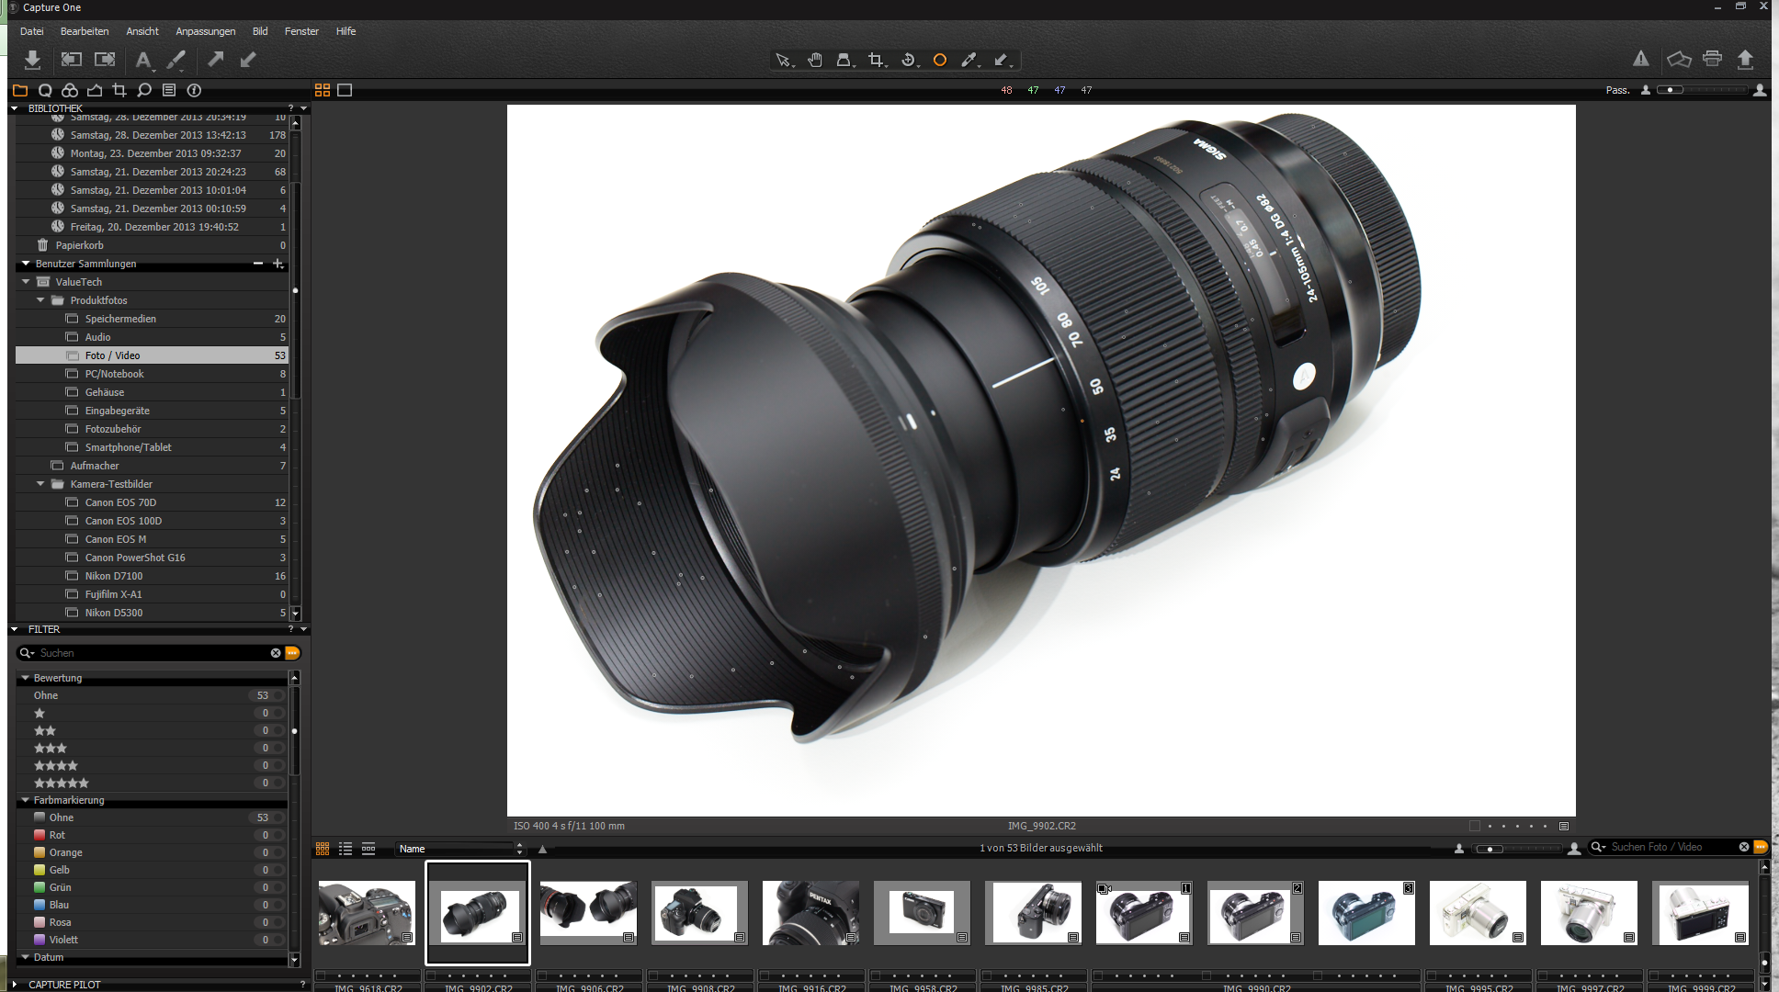
Task: Click the exposure warning triangle icon
Action: click(x=1641, y=59)
